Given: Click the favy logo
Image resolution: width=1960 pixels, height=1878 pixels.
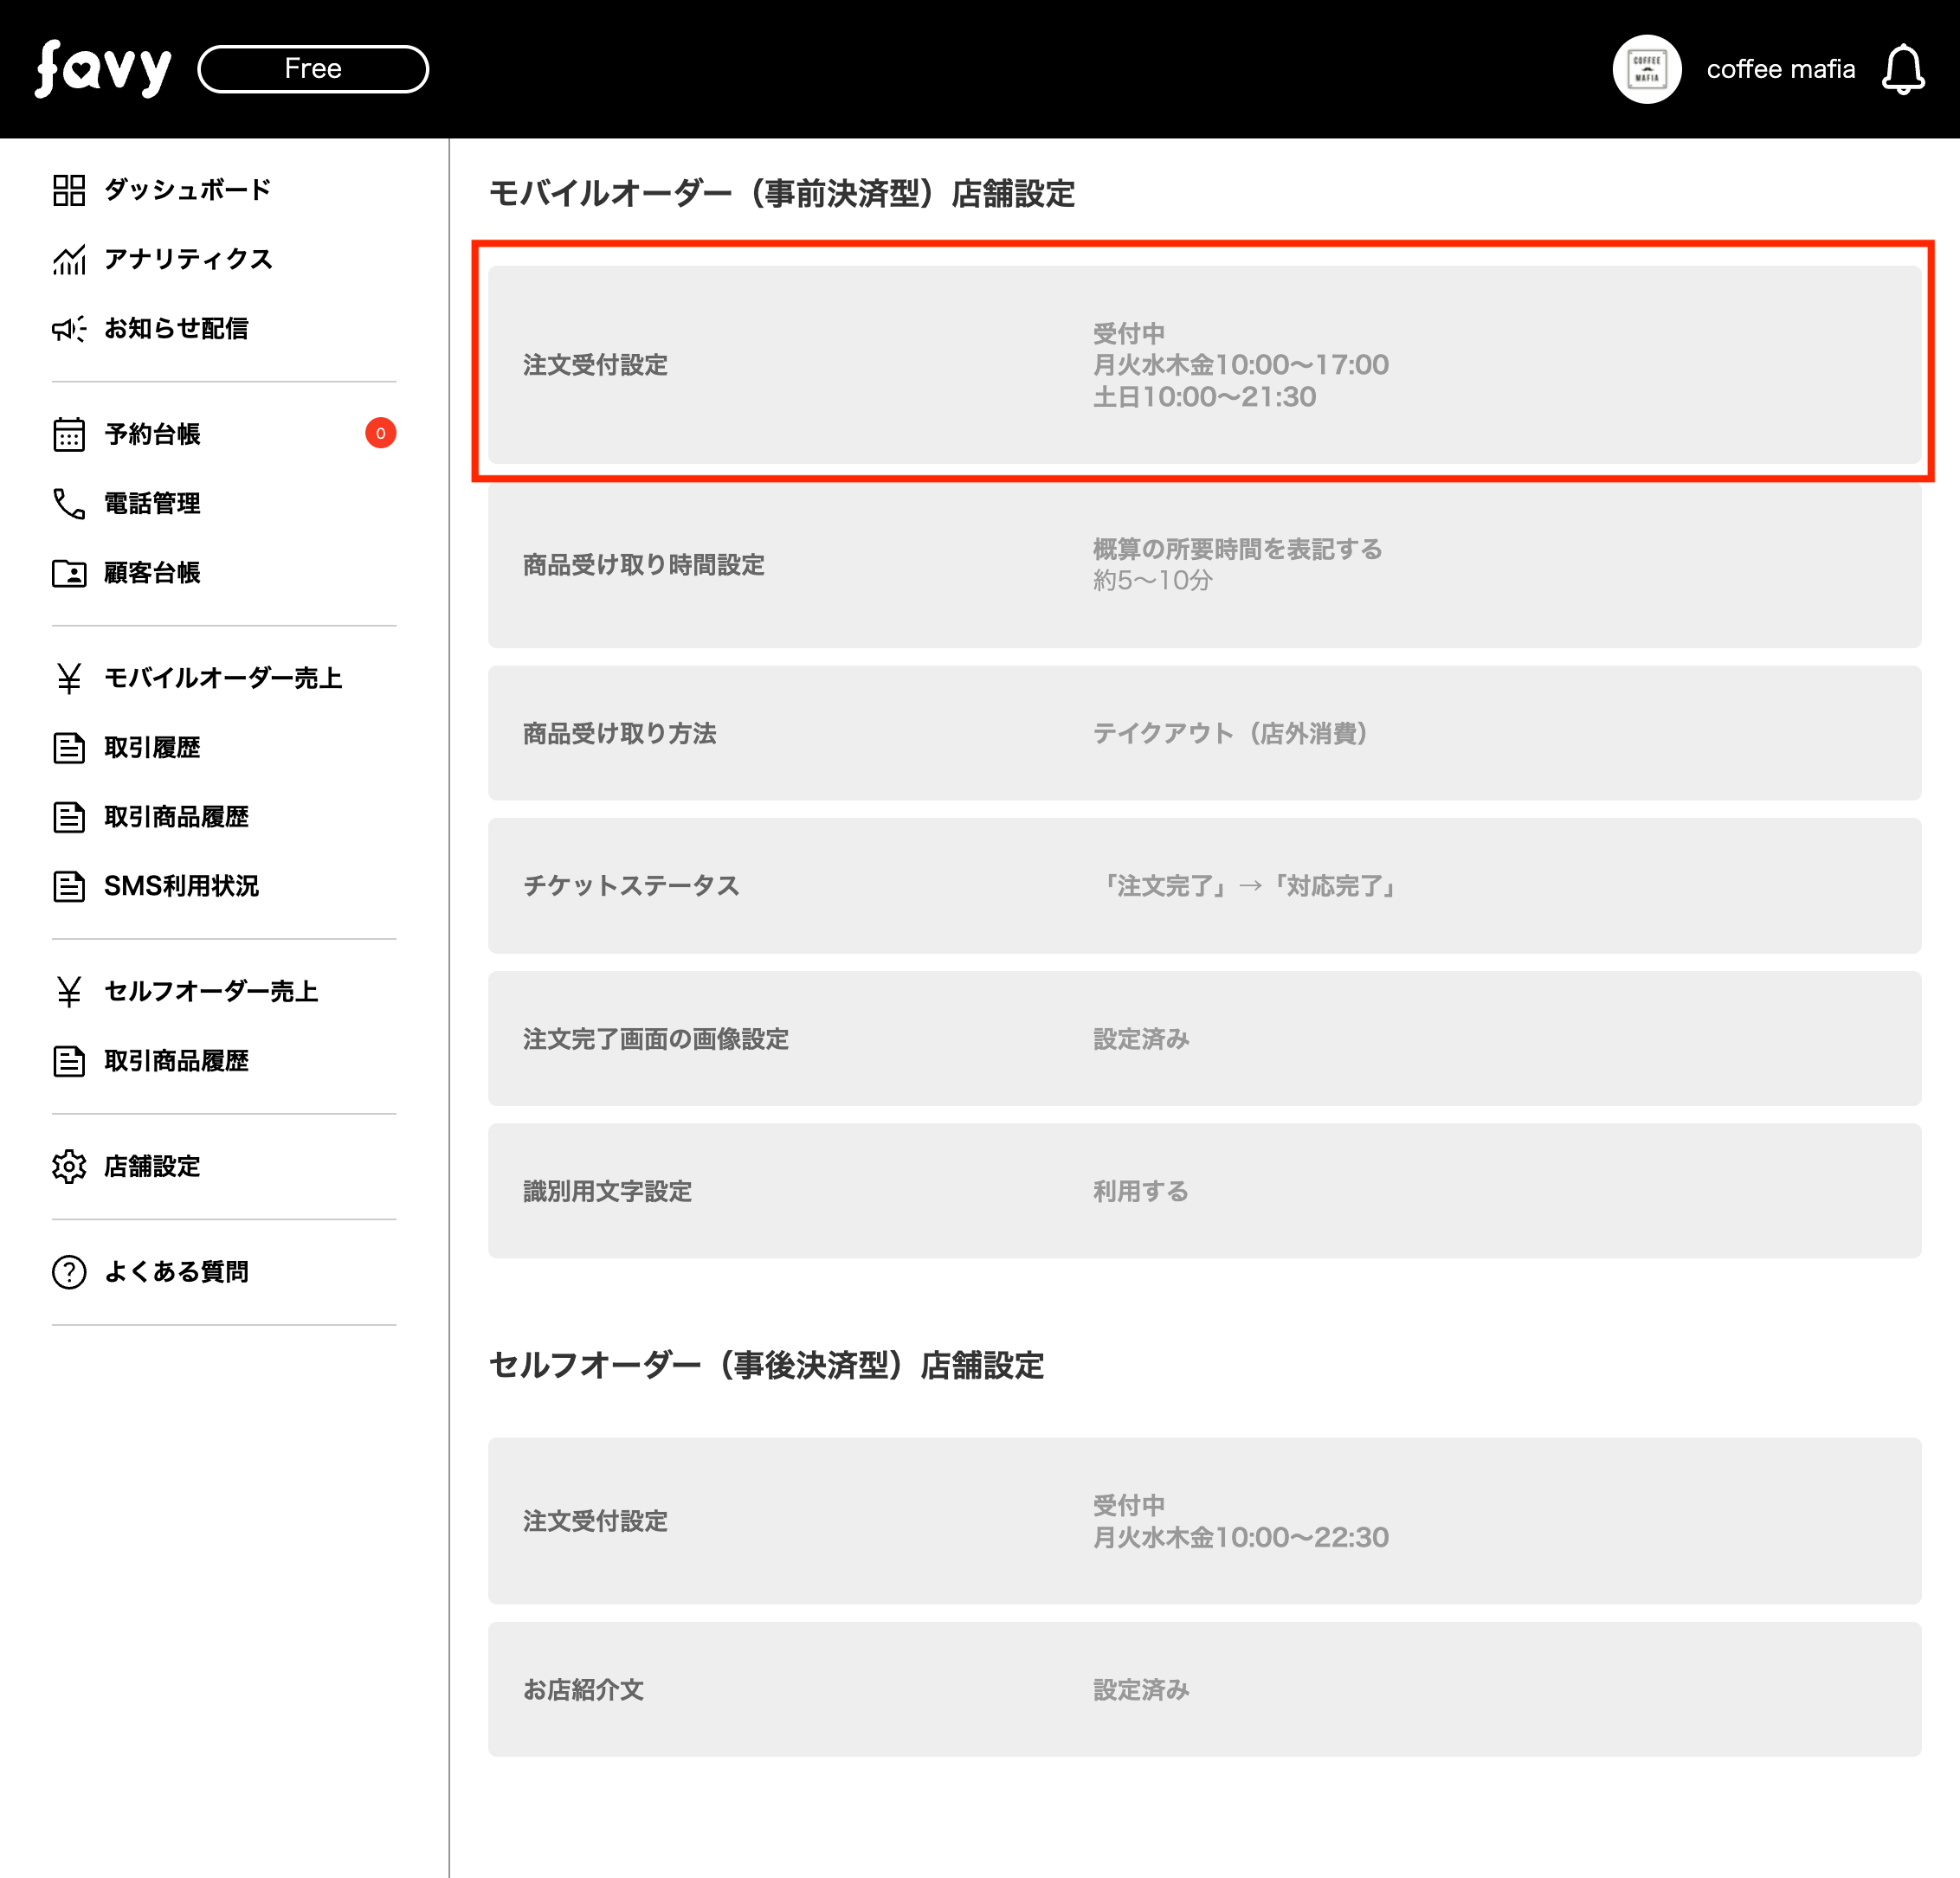Looking at the screenshot, I should point(103,69).
